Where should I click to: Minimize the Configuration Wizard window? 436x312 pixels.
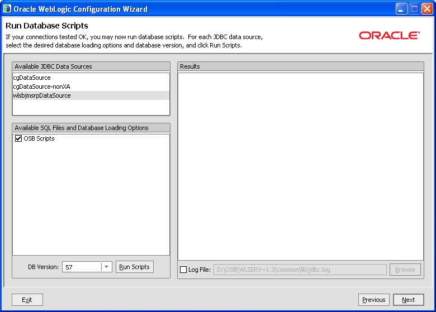401,9
